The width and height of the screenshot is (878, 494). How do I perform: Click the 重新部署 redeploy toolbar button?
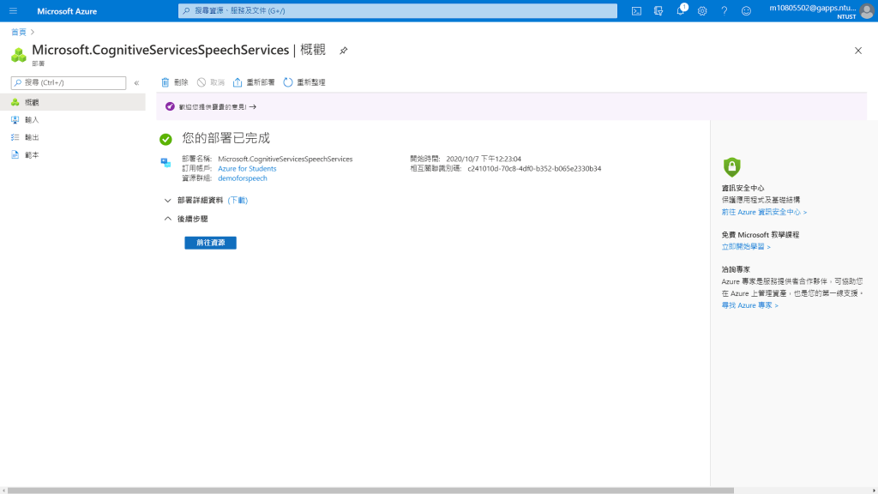[254, 82]
